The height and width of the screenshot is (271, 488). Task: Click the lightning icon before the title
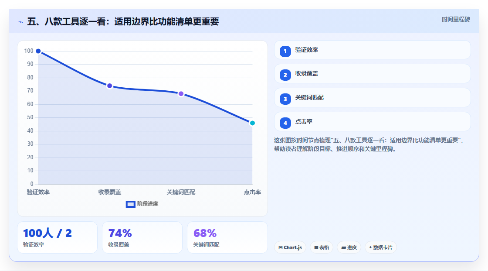(21, 22)
